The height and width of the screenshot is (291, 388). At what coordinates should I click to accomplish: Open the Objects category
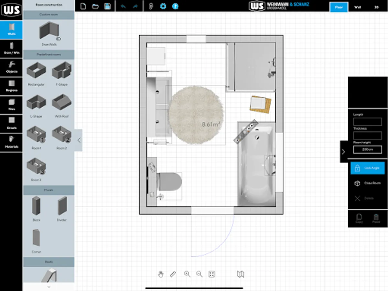pyautogui.click(x=11, y=67)
